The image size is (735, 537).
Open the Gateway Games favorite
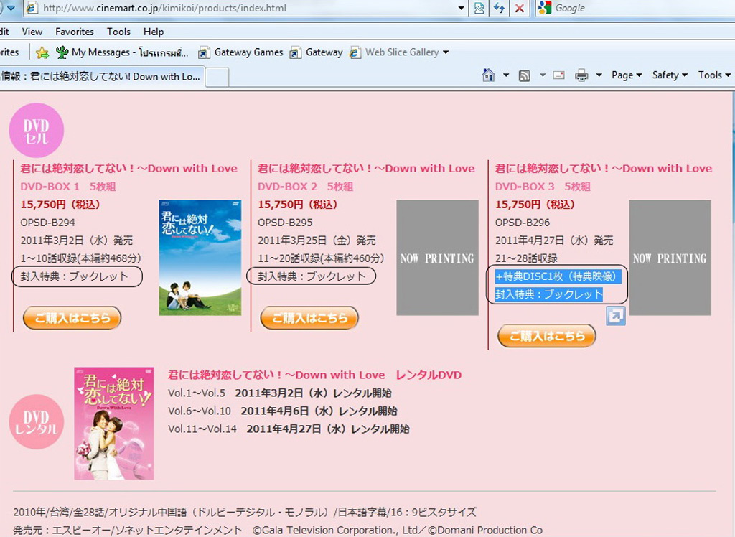pos(241,52)
